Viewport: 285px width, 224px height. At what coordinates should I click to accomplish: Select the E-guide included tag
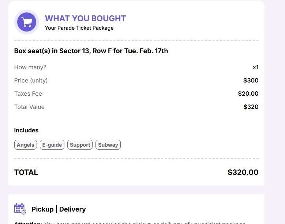(x=52, y=145)
